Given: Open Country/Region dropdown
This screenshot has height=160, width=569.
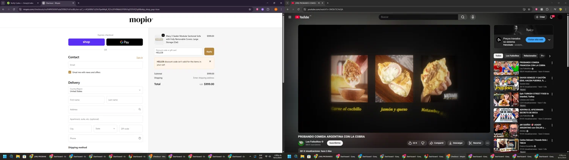Looking at the screenshot, I should tap(105, 90).
